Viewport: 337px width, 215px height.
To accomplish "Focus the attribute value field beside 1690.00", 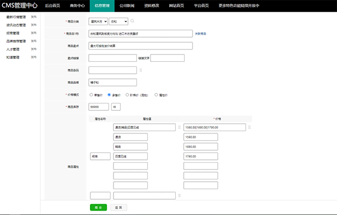I will [130, 147].
